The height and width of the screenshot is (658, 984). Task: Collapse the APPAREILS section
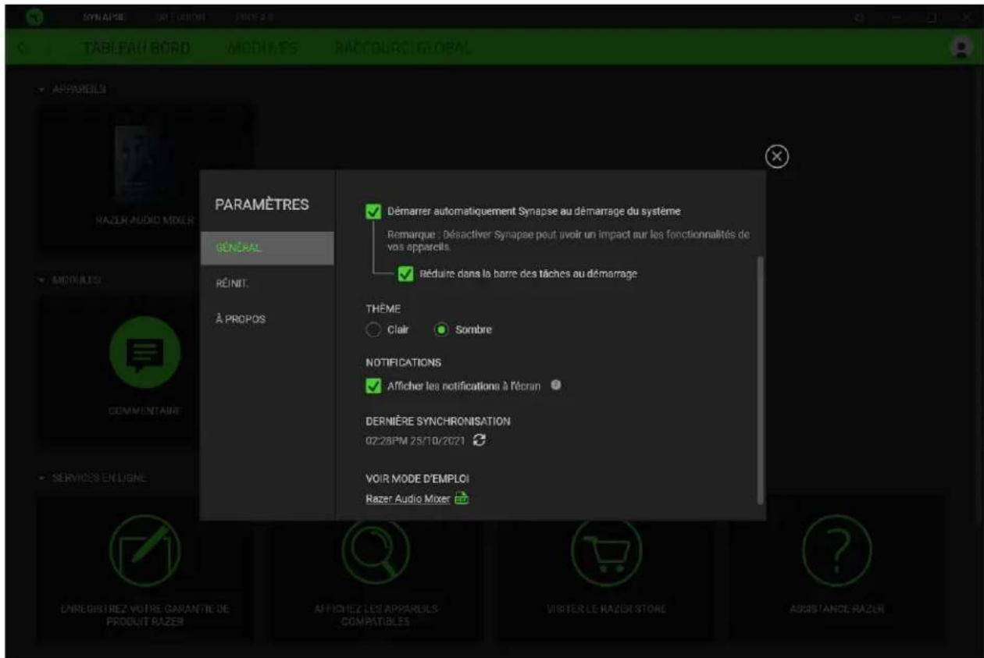[x=41, y=90]
